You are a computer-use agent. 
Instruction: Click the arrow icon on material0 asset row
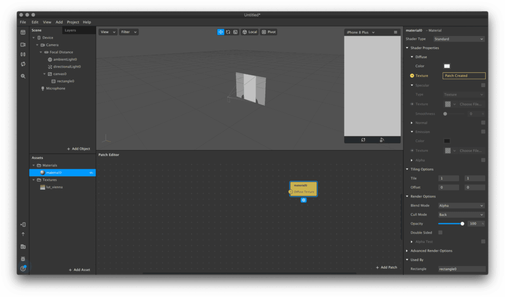(x=91, y=173)
